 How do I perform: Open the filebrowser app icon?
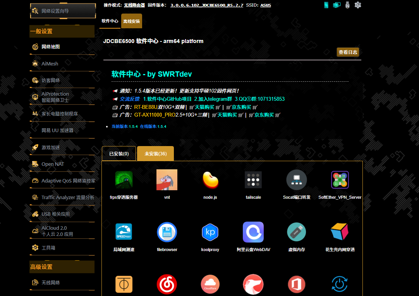coord(167,232)
